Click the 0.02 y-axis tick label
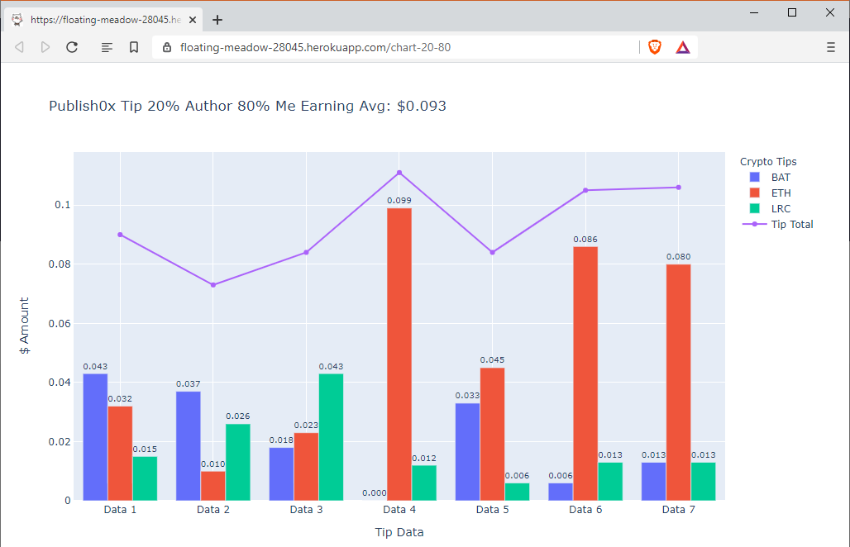 tap(60, 441)
